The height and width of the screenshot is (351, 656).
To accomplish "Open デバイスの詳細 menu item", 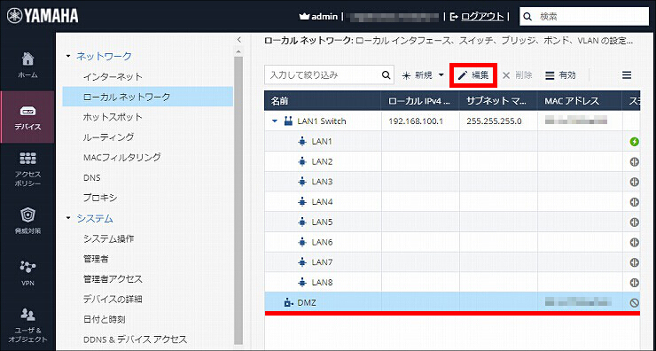I will 113,299.
